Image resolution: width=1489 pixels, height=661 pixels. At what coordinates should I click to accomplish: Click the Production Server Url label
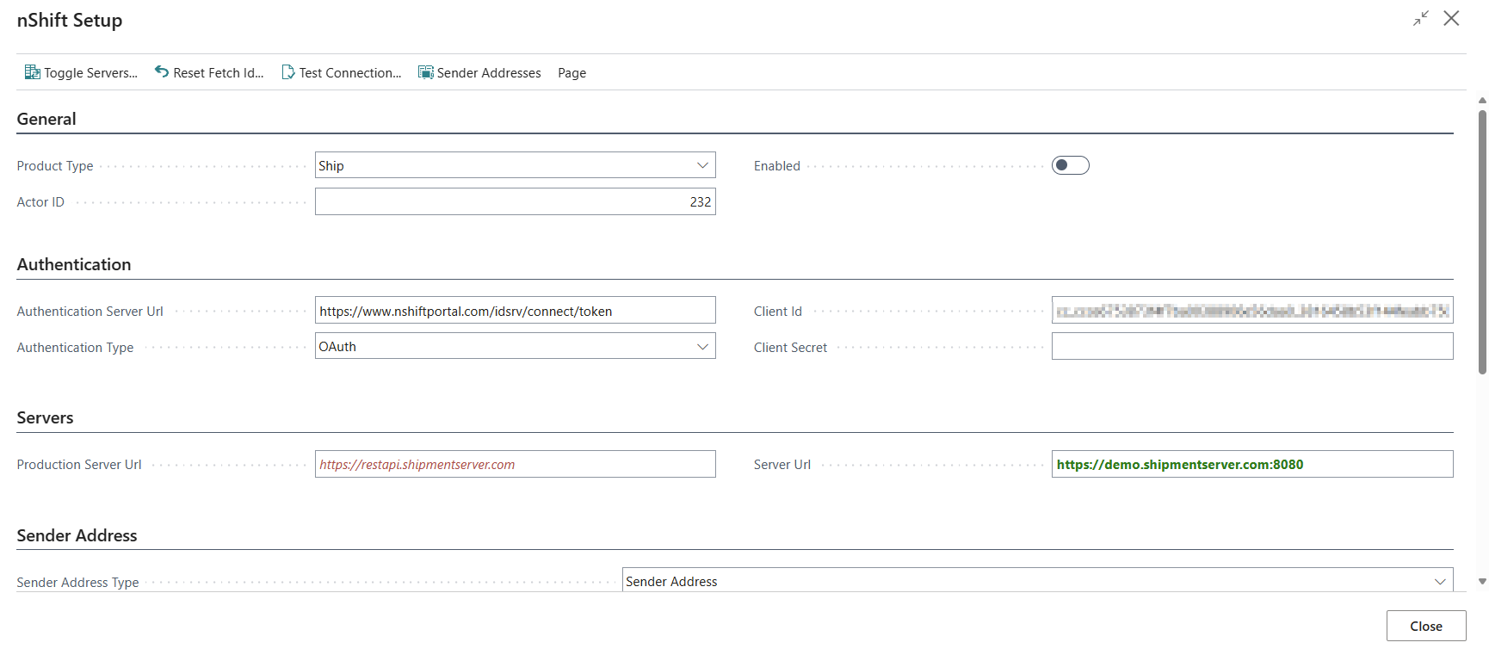click(x=79, y=465)
